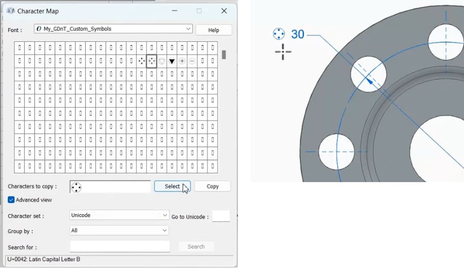
Task: Click the Search button
Action: pos(196,247)
